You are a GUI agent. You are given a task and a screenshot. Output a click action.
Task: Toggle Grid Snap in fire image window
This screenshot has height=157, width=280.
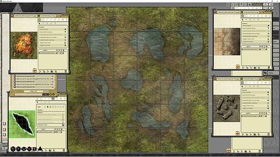tap(65, 45)
